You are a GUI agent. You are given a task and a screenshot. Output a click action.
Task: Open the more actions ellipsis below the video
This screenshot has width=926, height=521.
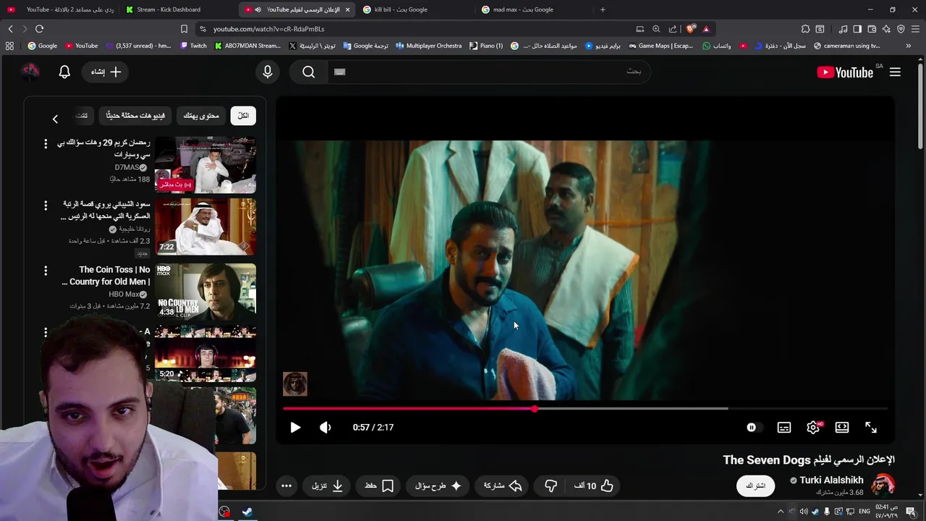(286, 486)
